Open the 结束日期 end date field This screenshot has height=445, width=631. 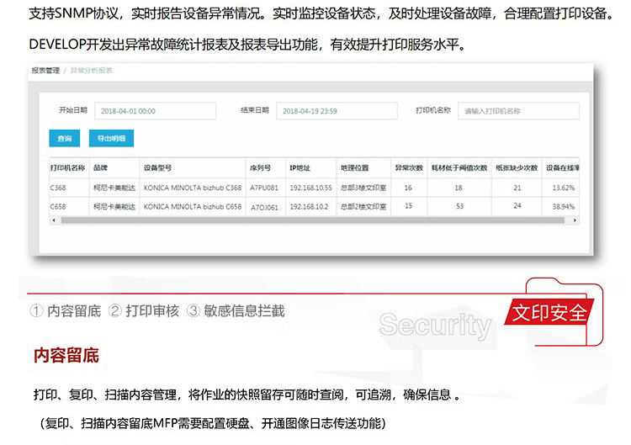[337, 111]
